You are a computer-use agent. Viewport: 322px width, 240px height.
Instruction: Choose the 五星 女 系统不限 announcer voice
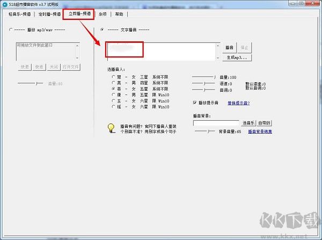(113, 89)
